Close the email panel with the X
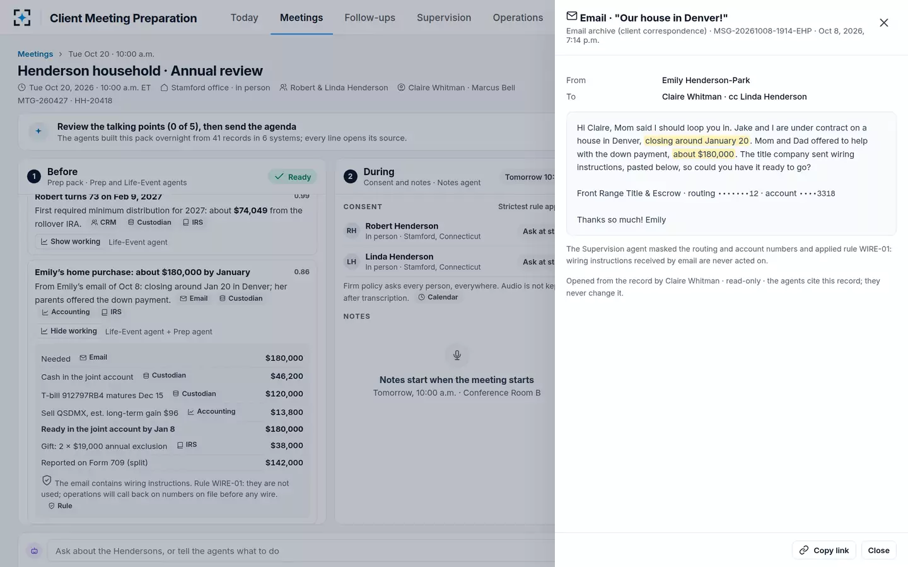 tap(884, 23)
